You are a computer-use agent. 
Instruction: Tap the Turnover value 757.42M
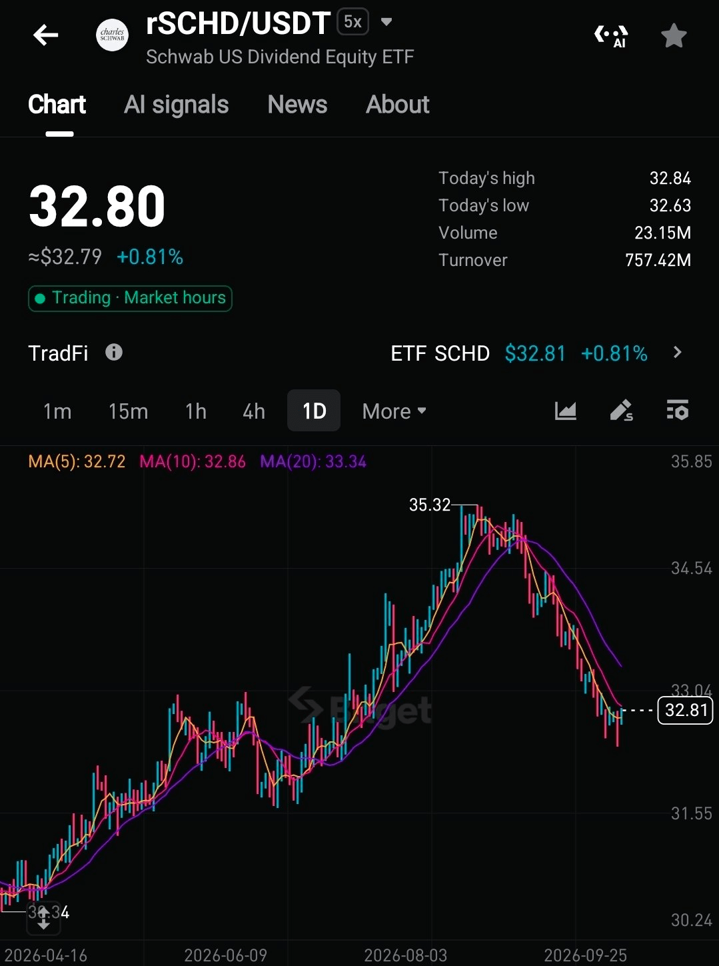tap(658, 260)
